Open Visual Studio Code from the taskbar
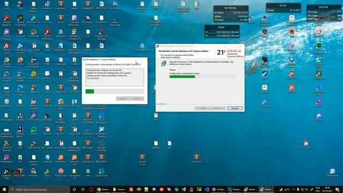The image size is (343, 193). pyautogui.click(x=206, y=189)
